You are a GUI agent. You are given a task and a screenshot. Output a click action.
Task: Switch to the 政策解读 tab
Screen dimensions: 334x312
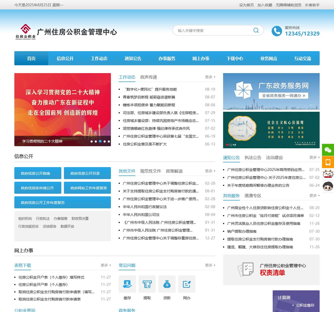(x=174, y=171)
